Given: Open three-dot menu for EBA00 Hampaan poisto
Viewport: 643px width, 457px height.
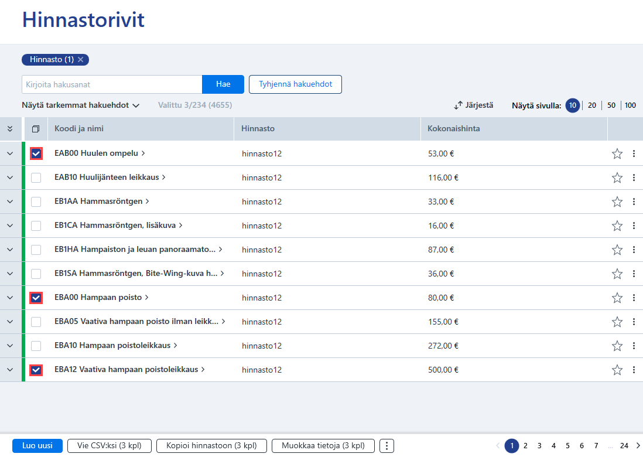Looking at the screenshot, I should coord(634,298).
